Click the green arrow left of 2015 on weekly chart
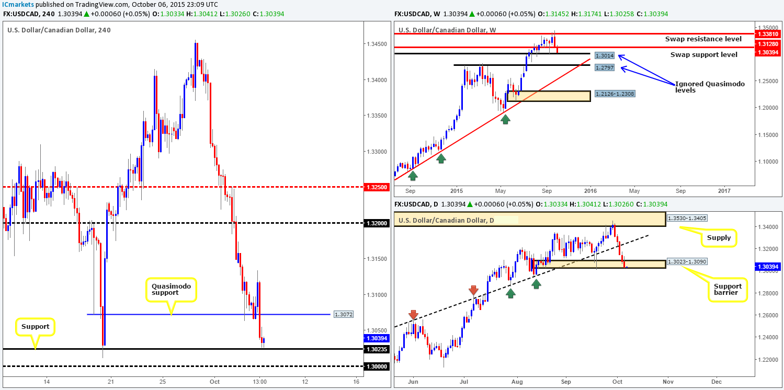 [x=441, y=158]
